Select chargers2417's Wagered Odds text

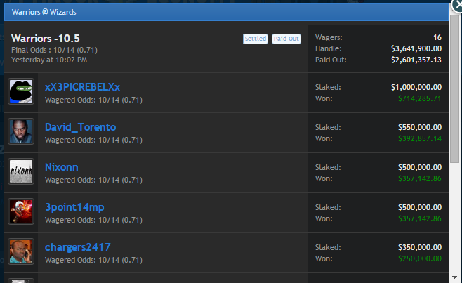coord(93,260)
